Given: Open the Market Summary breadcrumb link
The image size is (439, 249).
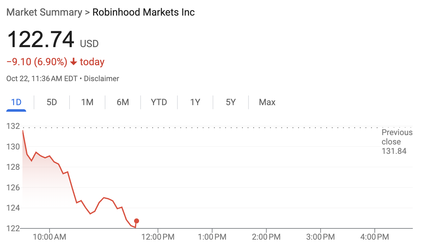Looking at the screenshot, I should tap(45, 12).
